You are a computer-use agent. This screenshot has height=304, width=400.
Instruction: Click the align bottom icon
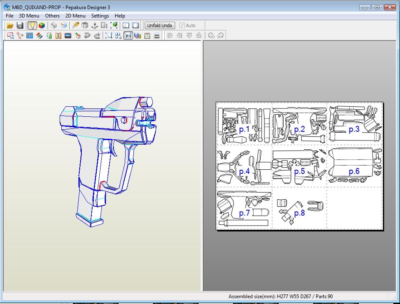(199, 35)
